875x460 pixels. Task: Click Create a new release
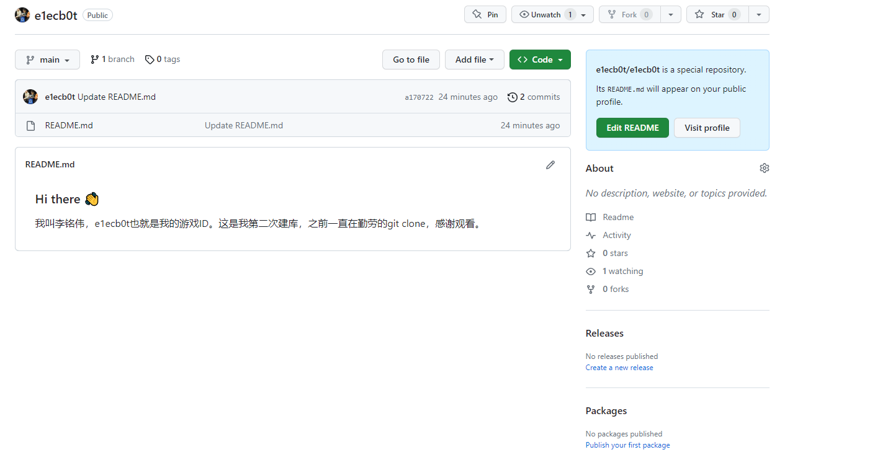(619, 368)
